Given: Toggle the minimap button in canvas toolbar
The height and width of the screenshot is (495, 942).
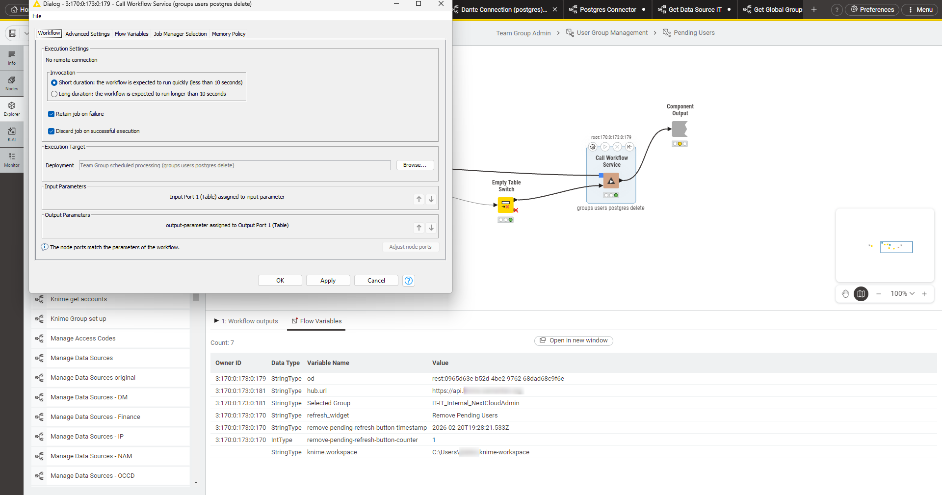Looking at the screenshot, I should [861, 294].
